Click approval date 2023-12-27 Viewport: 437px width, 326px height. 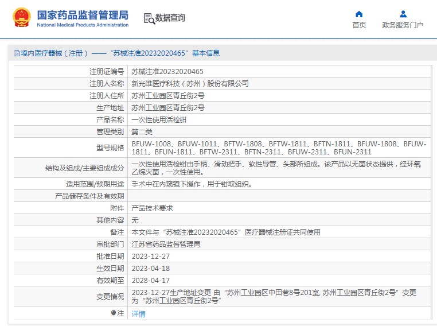pyautogui.click(x=150, y=257)
